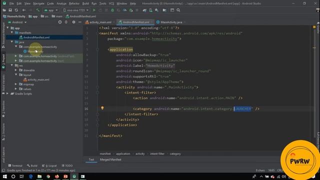Switch to the Merged Manifest tab
This screenshot has height=180, width=320.
[110, 159]
